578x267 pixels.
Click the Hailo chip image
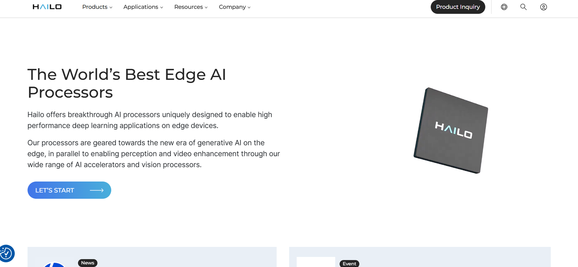451,130
